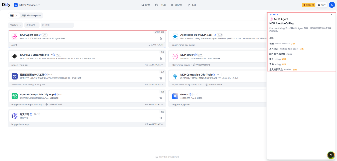Switch to the 探索 Marketplace tab

pos(31,16)
